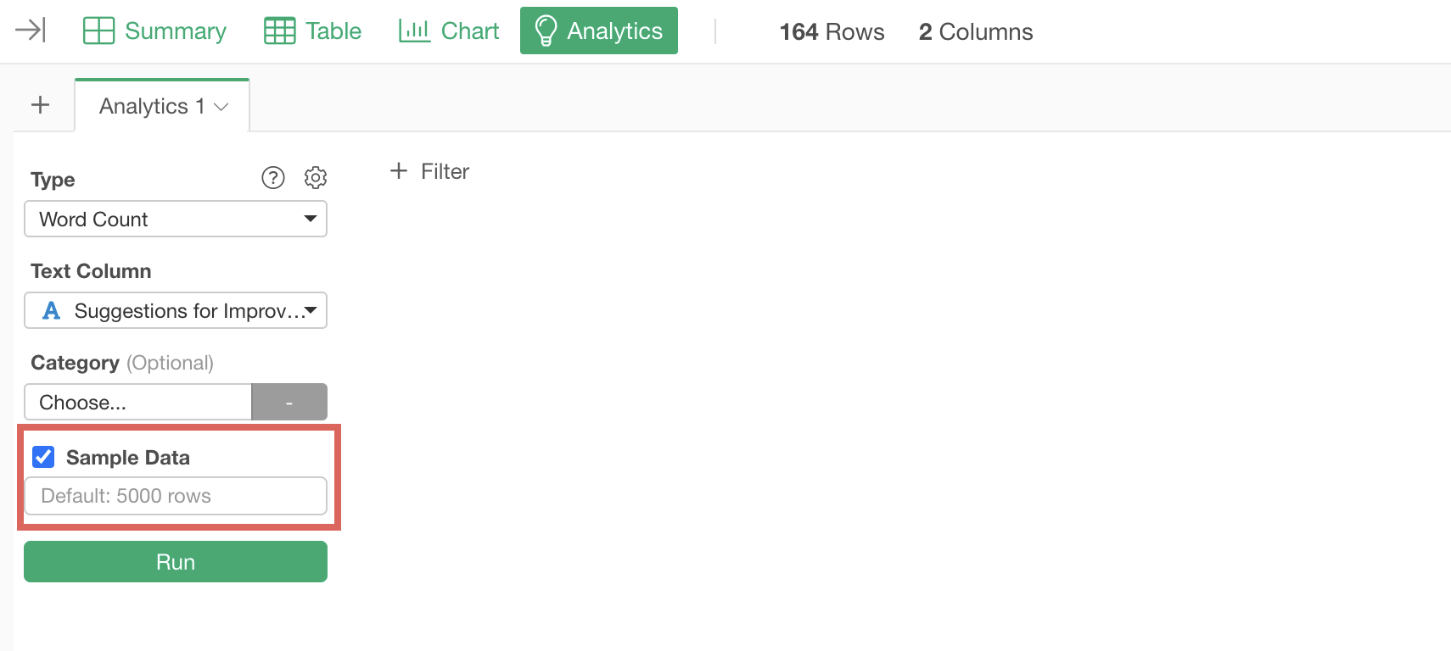Open the Text Column dropdown
1451x651 pixels.
tap(176, 310)
